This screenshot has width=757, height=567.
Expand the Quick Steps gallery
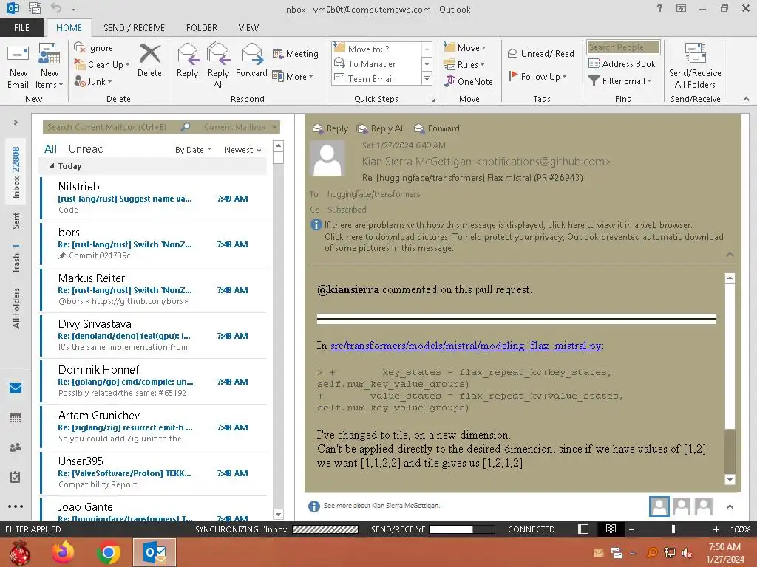[x=427, y=78]
